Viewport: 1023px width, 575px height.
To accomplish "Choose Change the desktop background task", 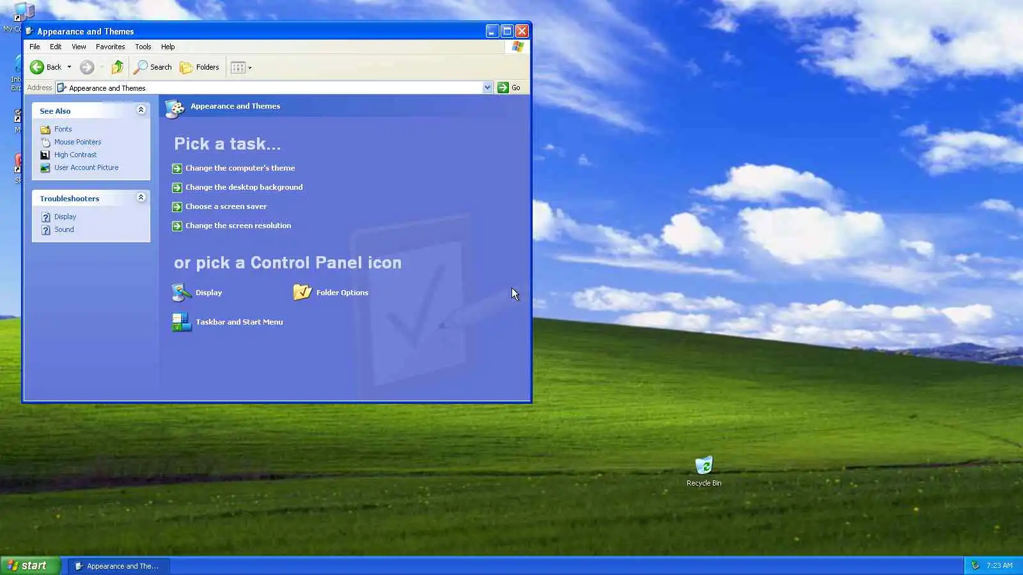I will coord(237,187).
